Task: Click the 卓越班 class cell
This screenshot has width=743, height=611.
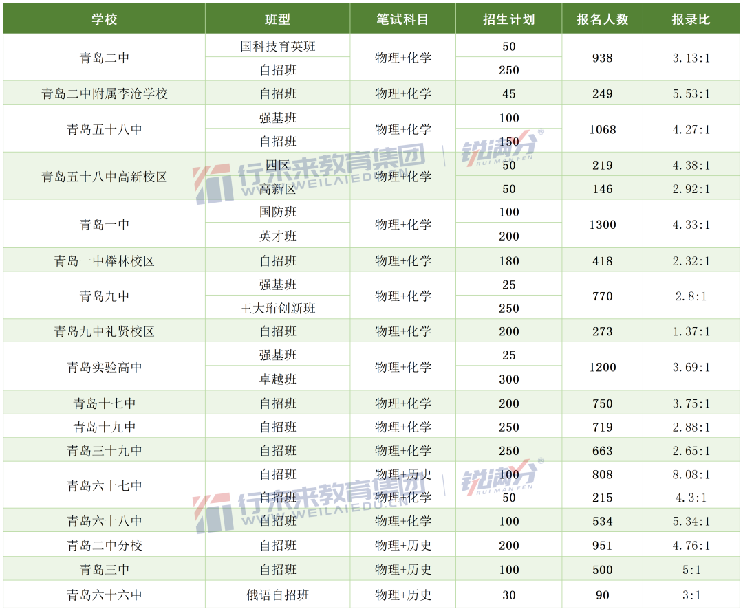Action: tap(278, 379)
